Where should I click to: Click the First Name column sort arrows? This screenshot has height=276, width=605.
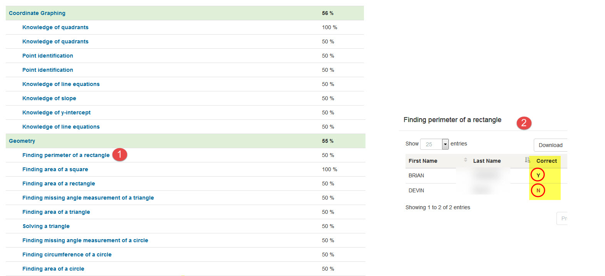[466, 160]
